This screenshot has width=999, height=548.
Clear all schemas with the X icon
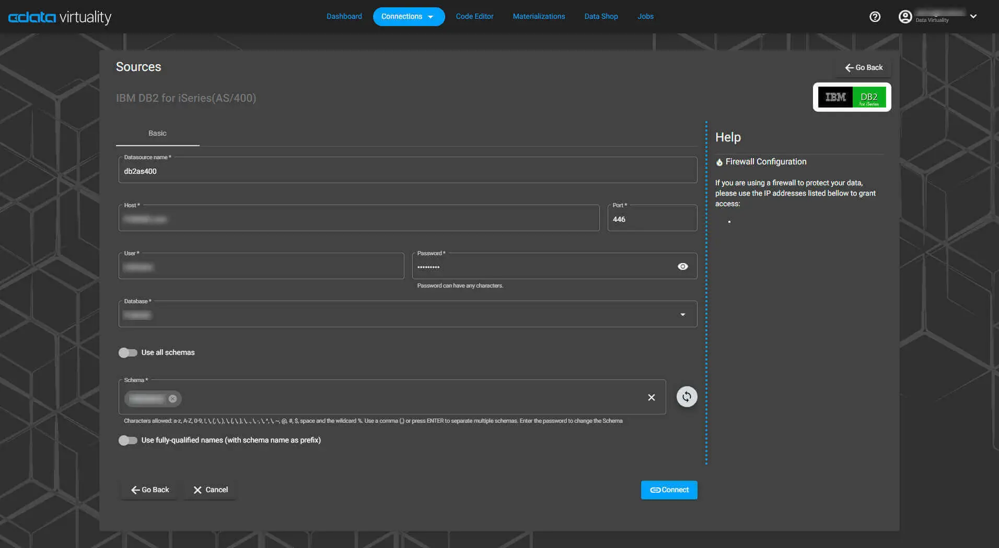point(651,398)
